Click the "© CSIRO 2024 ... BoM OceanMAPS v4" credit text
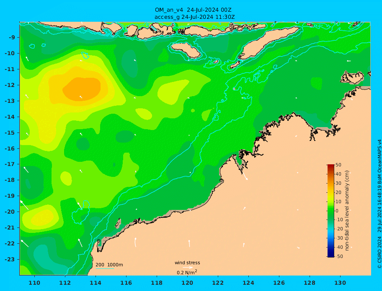The width and height of the screenshot is (382, 291). [x=379, y=204]
